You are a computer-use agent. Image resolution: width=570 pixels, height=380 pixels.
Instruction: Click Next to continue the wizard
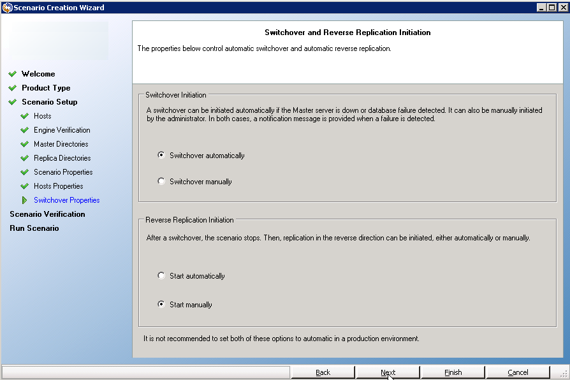(388, 372)
